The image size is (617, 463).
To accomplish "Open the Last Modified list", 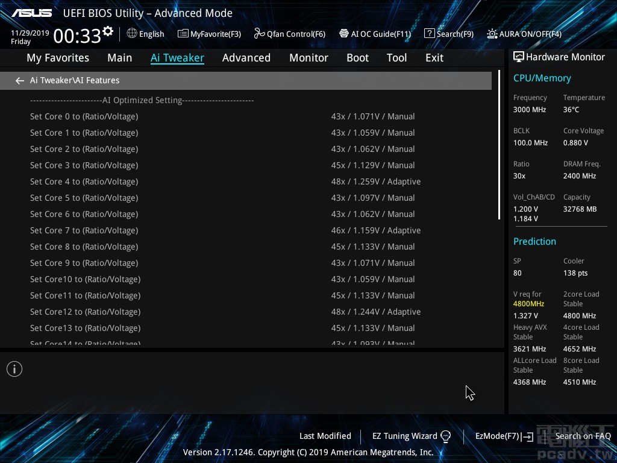I will [x=325, y=436].
